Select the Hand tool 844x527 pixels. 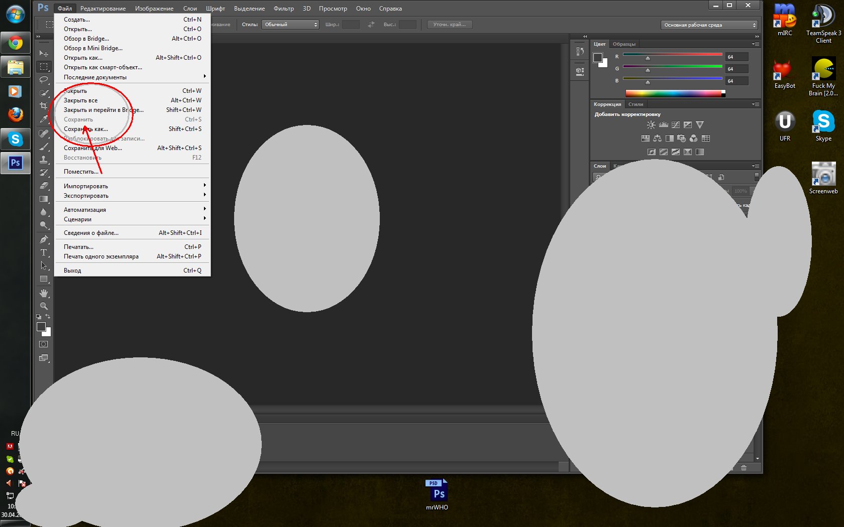point(44,293)
